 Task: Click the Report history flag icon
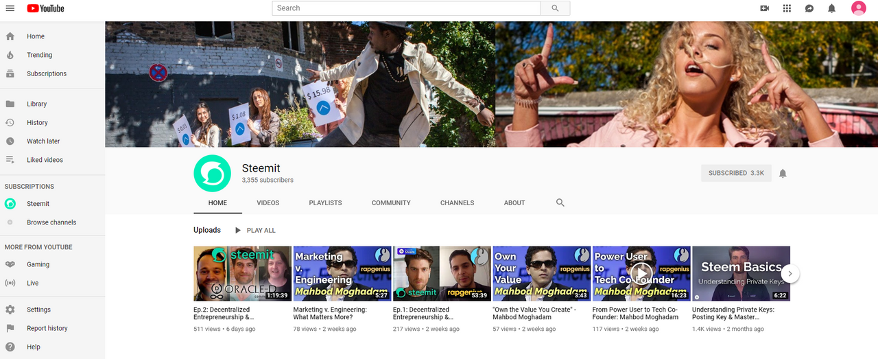coord(10,328)
